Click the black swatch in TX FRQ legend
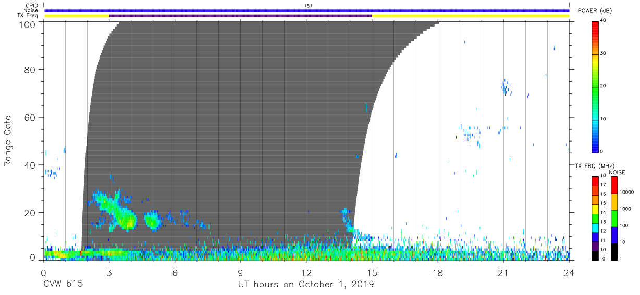Viewport: 640px width, 295px height. [x=595, y=255]
